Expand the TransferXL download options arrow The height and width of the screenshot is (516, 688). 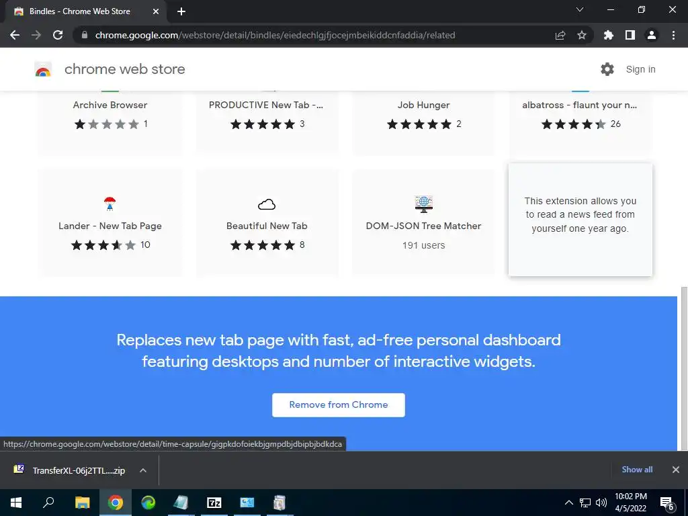click(x=143, y=470)
